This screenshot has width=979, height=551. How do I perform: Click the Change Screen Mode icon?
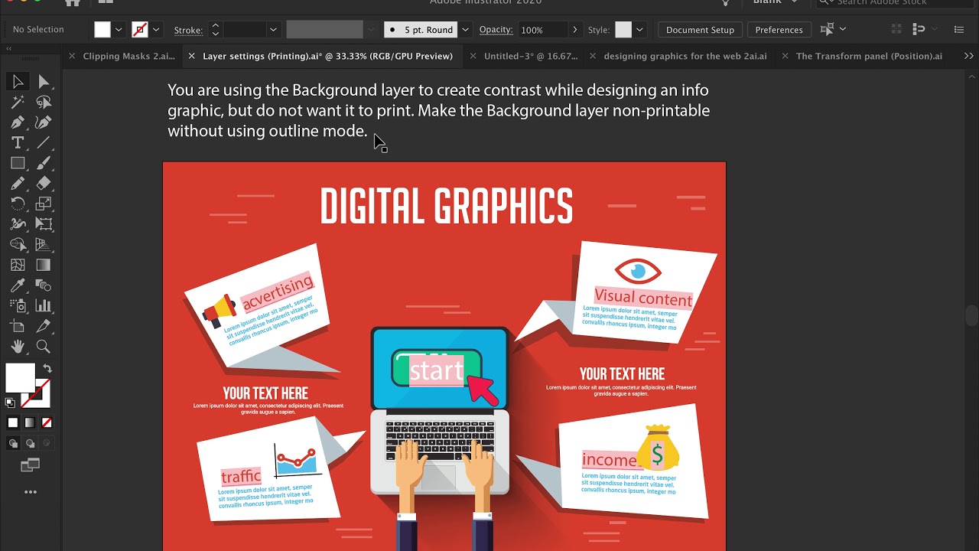click(x=31, y=465)
